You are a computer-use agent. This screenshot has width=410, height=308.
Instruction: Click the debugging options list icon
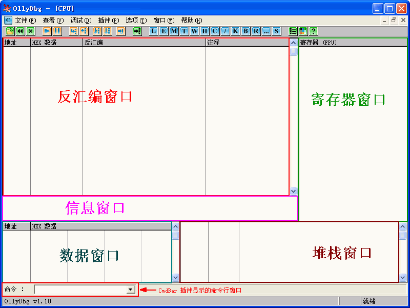(293, 31)
